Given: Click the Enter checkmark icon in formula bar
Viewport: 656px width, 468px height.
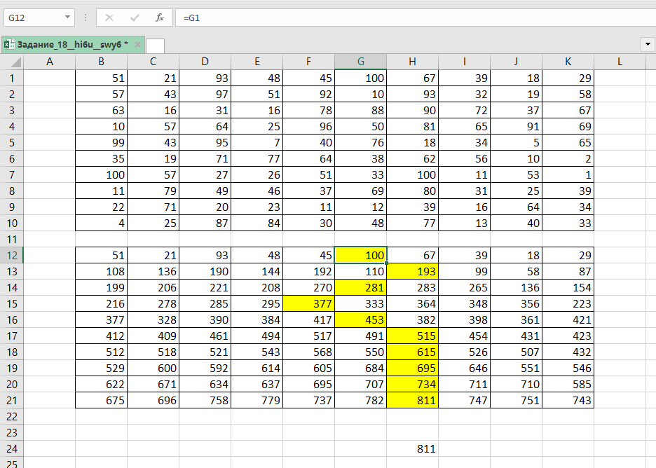Looking at the screenshot, I should [x=135, y=18].
